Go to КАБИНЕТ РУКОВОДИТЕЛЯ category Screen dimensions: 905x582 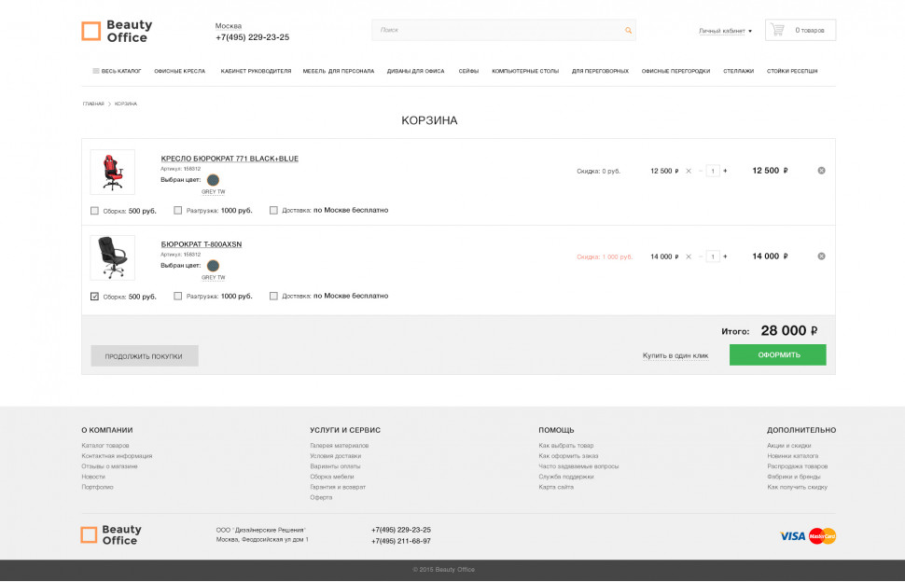point(256,71)
